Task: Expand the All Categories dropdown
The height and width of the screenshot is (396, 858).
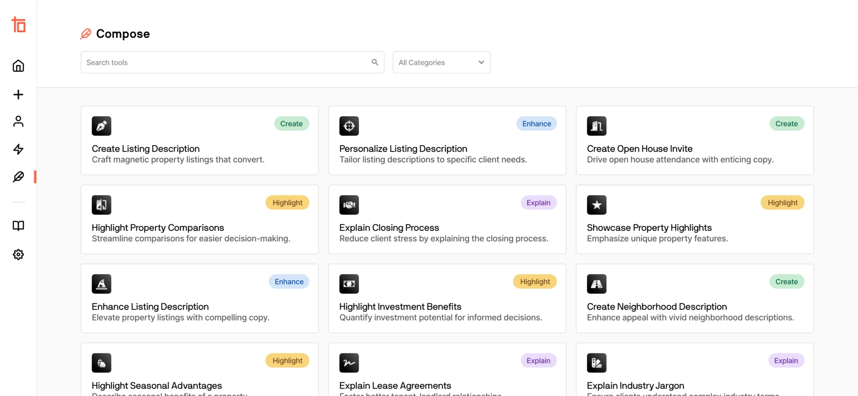Action: tap(441, 62)
